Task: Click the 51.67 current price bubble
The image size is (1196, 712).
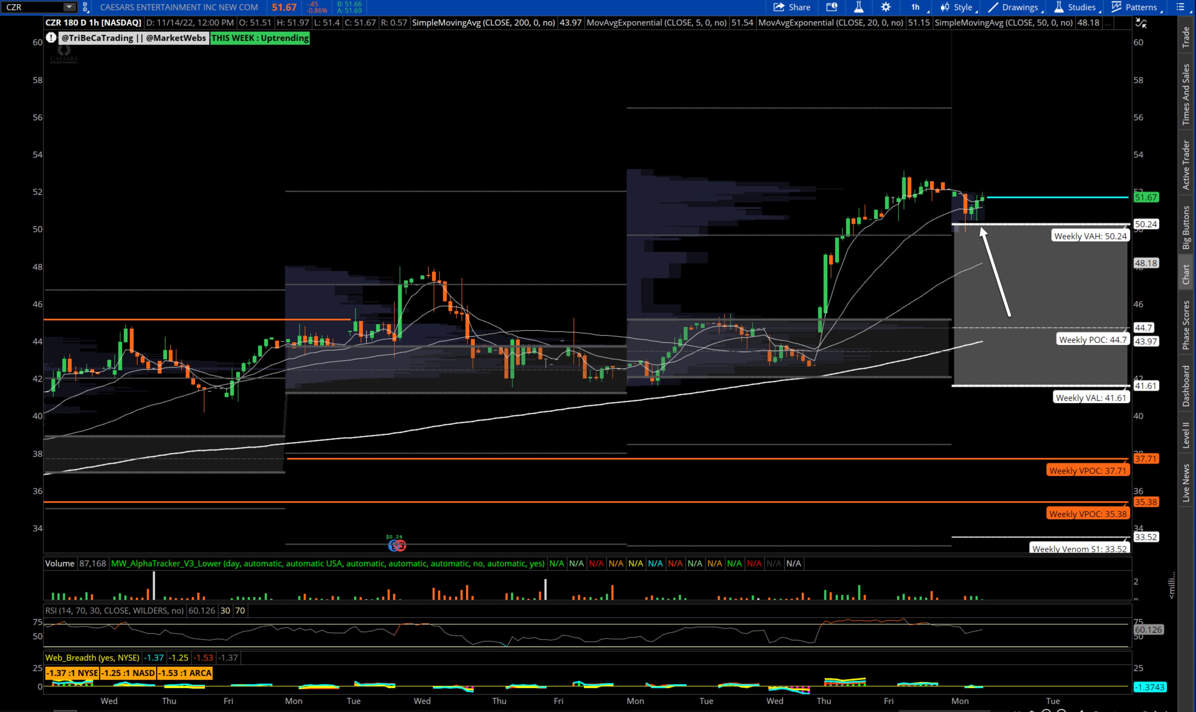Action: 1146,197
